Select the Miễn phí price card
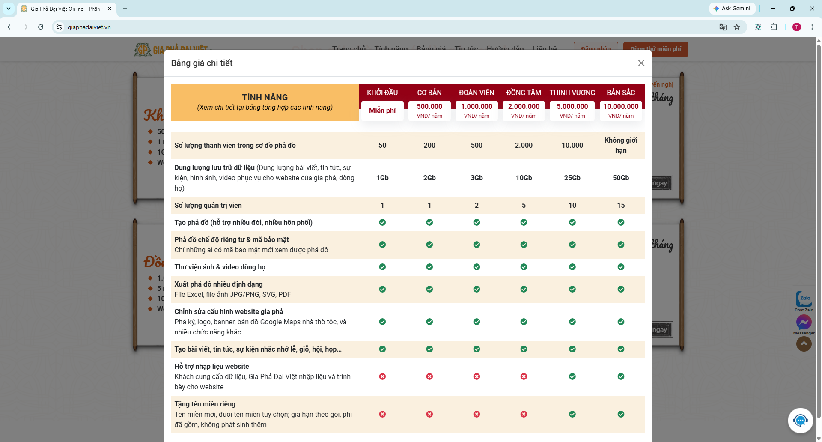The image size is (822, 442). [x=382, y=110]
